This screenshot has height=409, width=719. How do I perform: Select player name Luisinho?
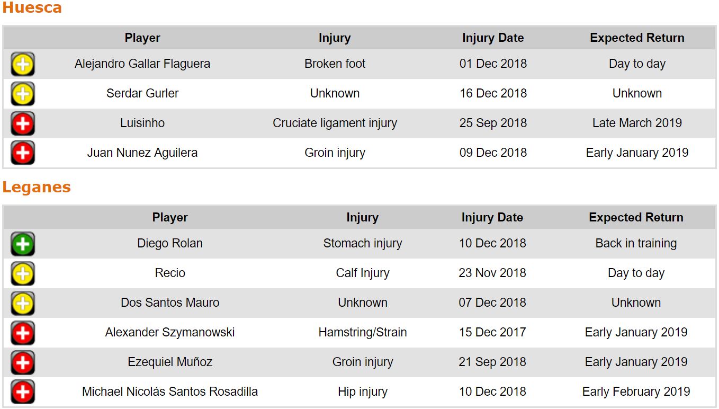[142, 123]
